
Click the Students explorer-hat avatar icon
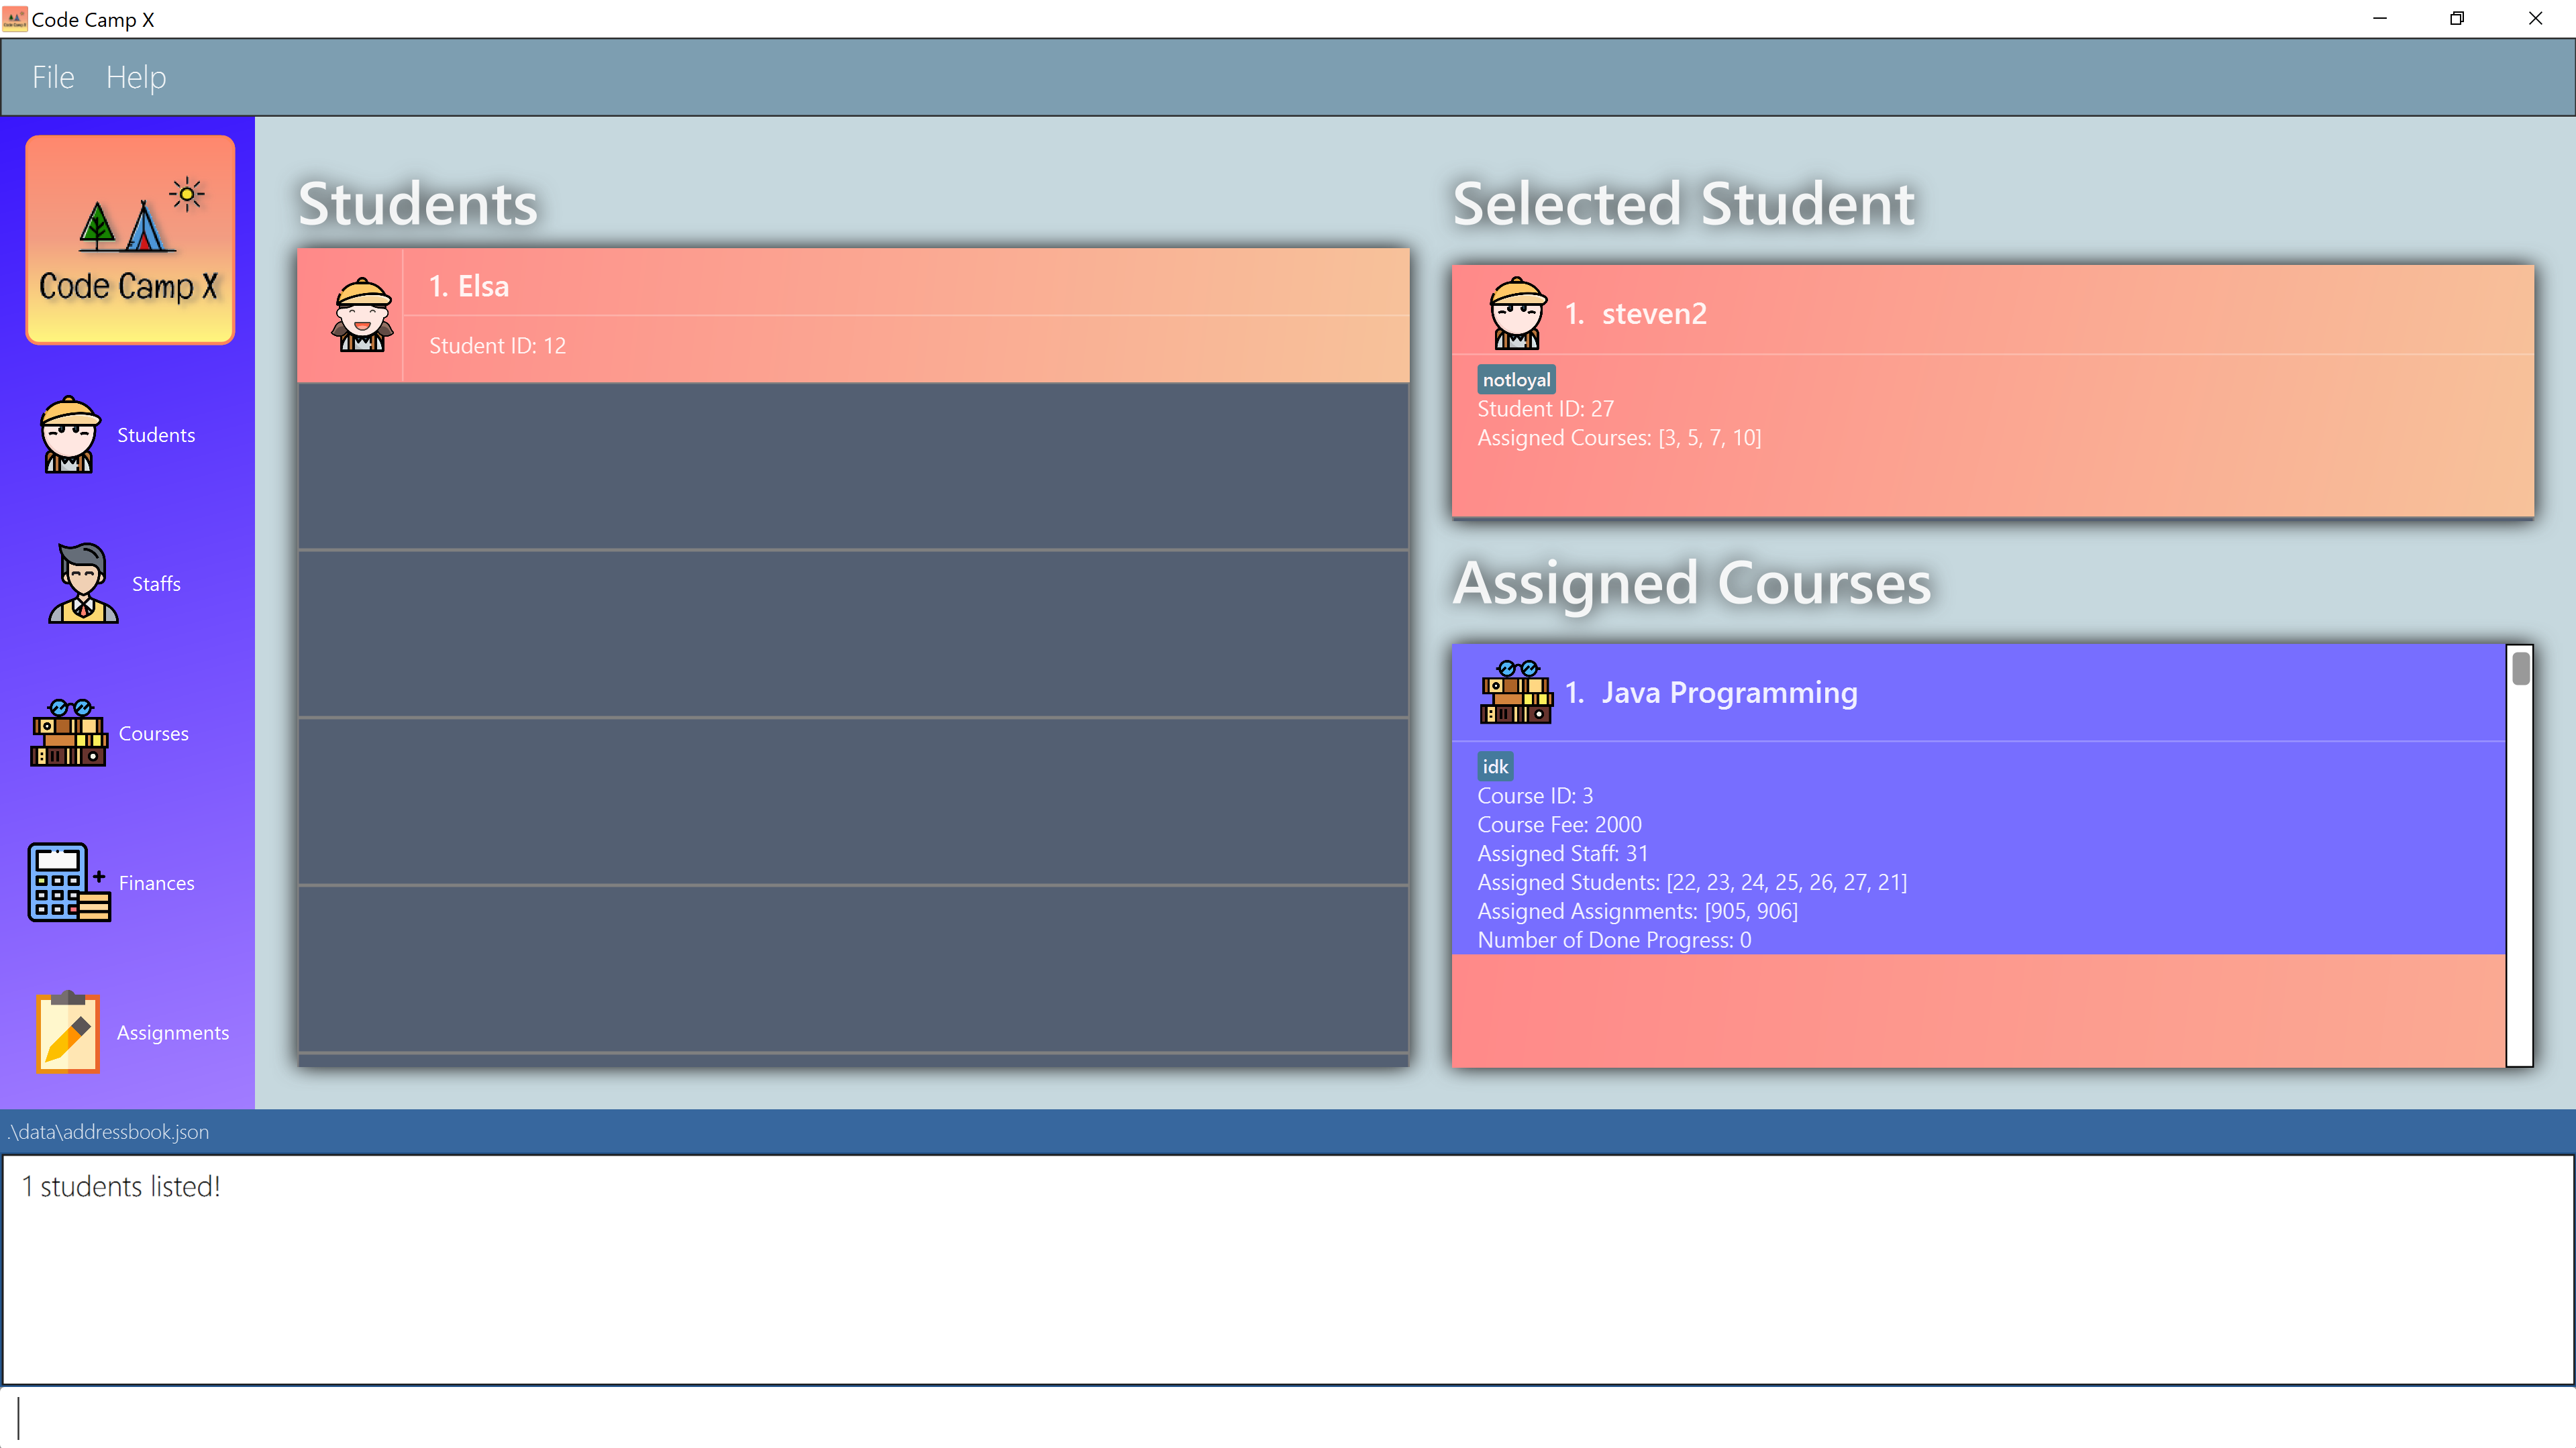tap(69, 435)
